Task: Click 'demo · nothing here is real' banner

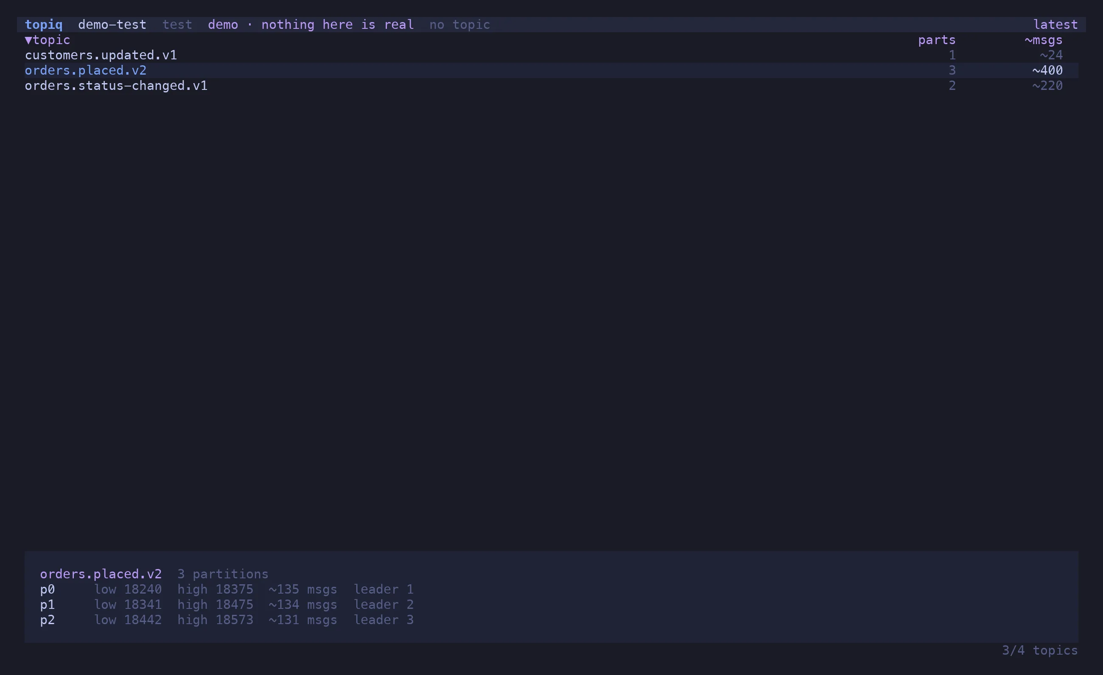Action: pyautogui.click(x=311, y=25)
